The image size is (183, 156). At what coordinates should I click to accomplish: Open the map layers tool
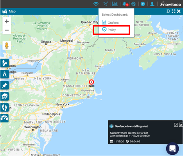pyautogui.click(x=5, y=96)
